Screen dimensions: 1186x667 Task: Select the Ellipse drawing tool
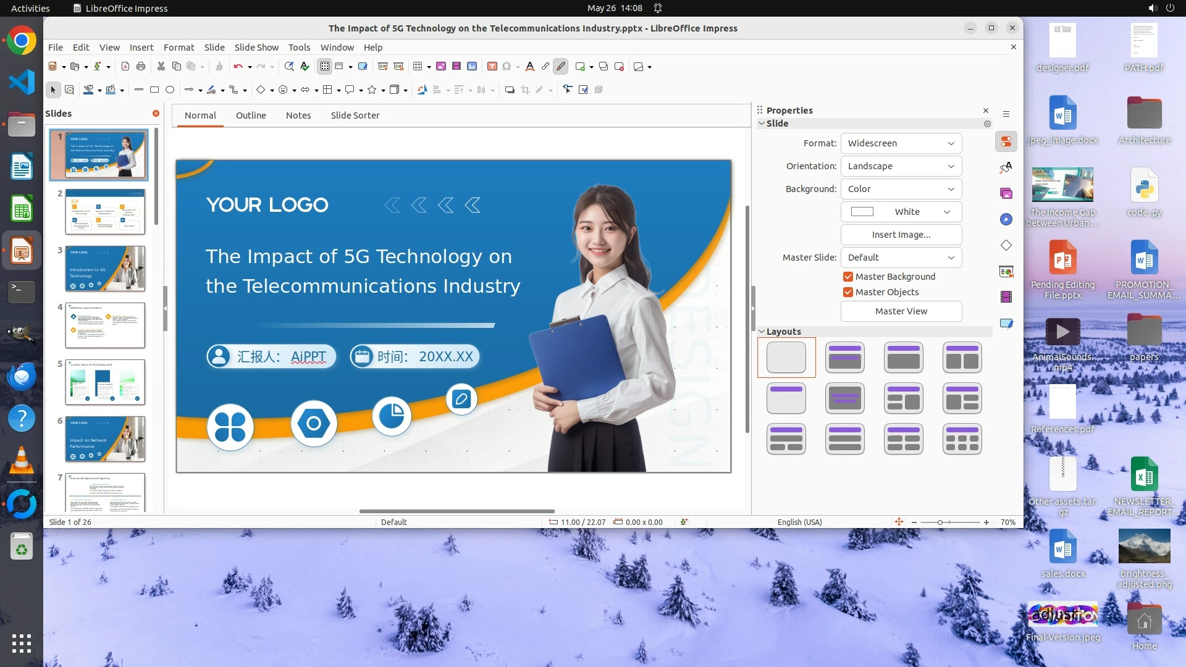point(170,90)
